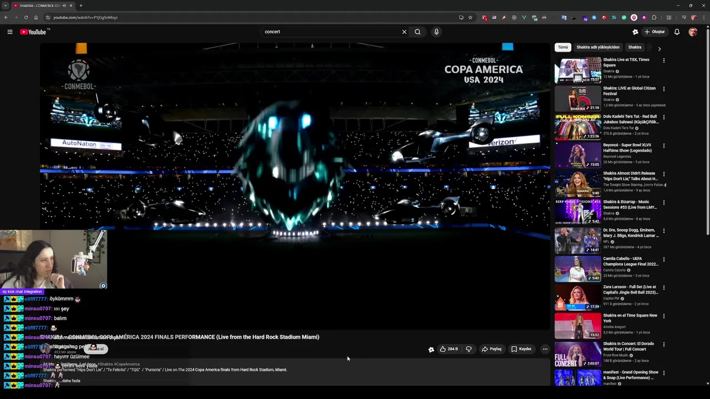Bookmark this page with the star icon
The image size is (710, 399).
[470, 17]
